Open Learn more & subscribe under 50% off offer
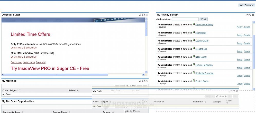 pyautogui.click(x=23, y=57)
